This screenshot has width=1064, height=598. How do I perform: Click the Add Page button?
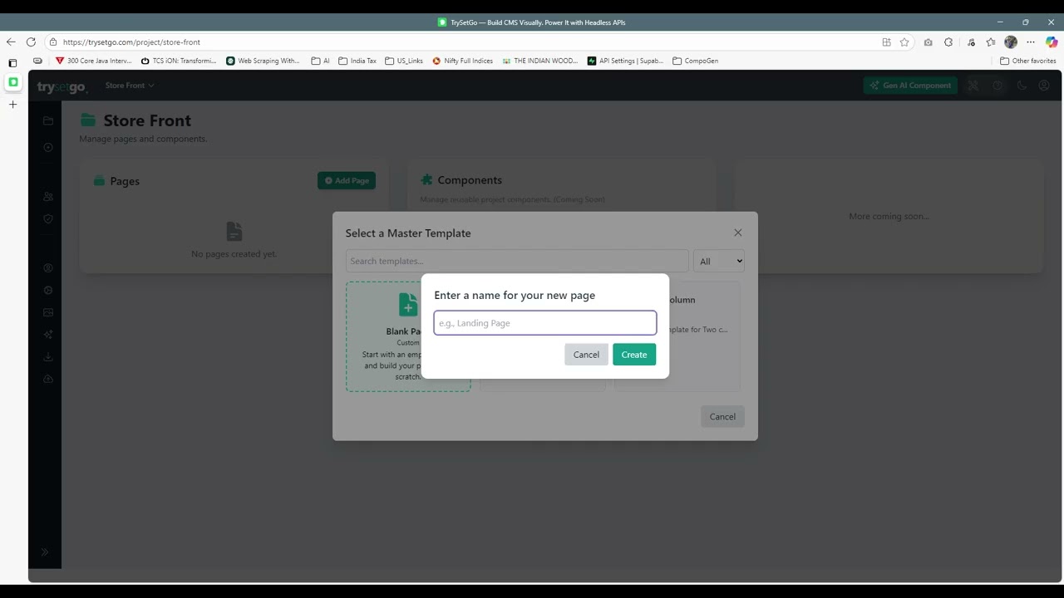point(347,180)
